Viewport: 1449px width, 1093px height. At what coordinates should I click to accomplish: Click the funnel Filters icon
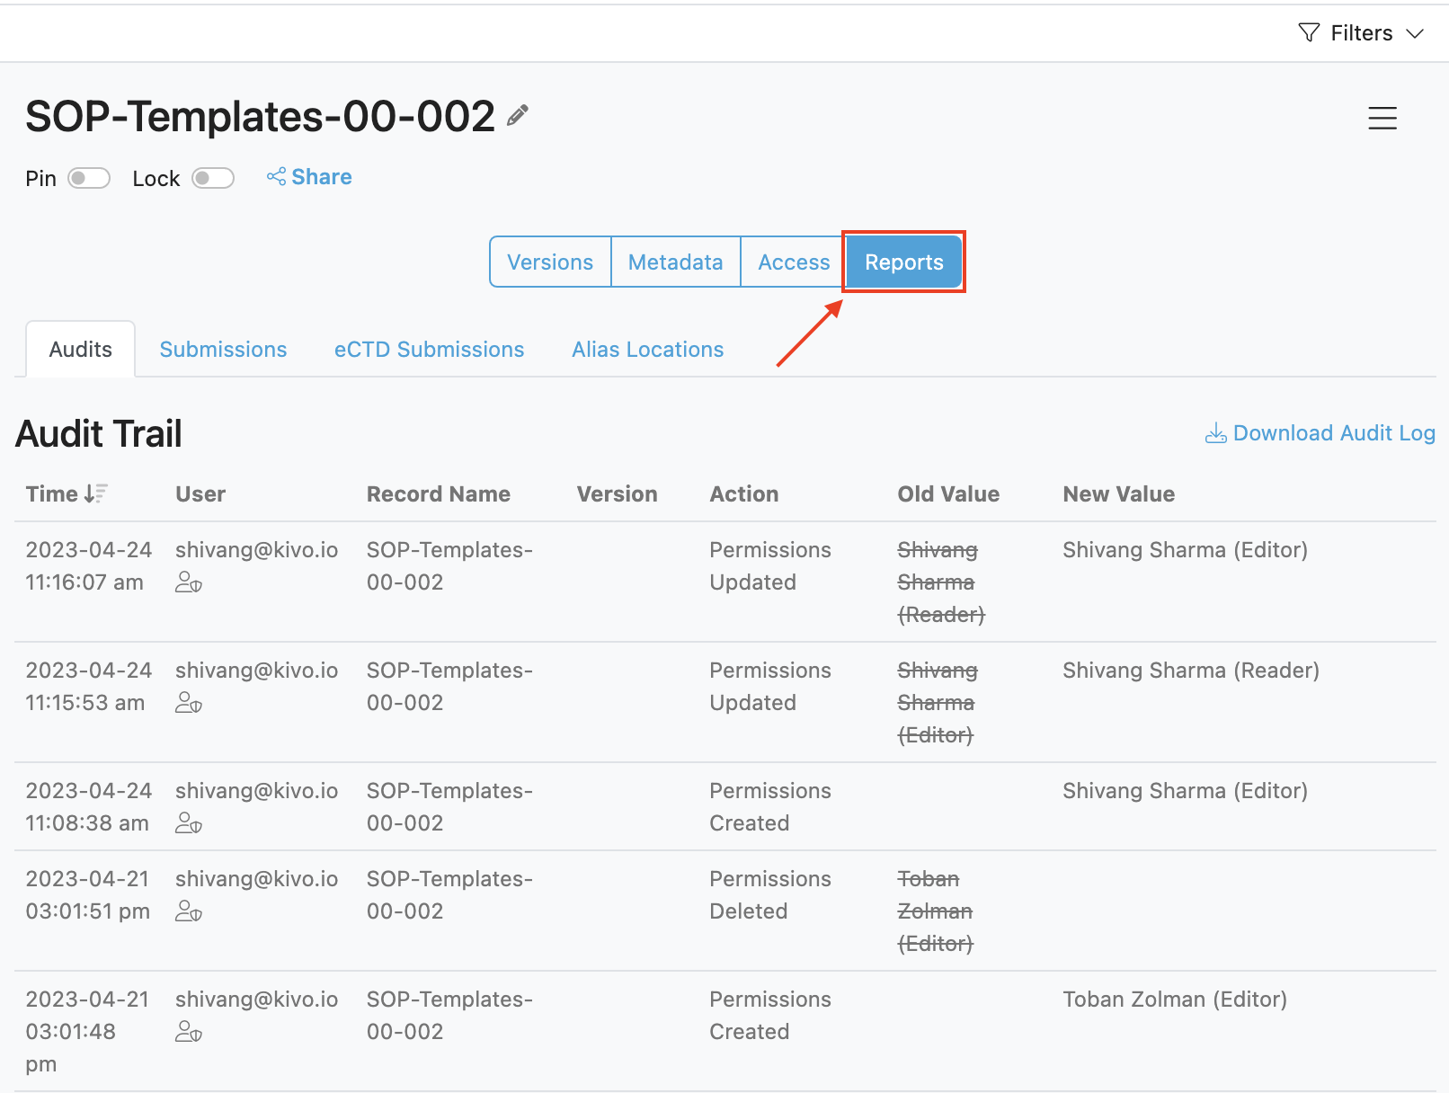pos(1309,32)
